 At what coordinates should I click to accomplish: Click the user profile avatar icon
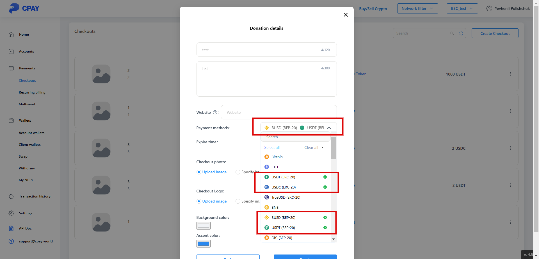[x=489, y=8]
